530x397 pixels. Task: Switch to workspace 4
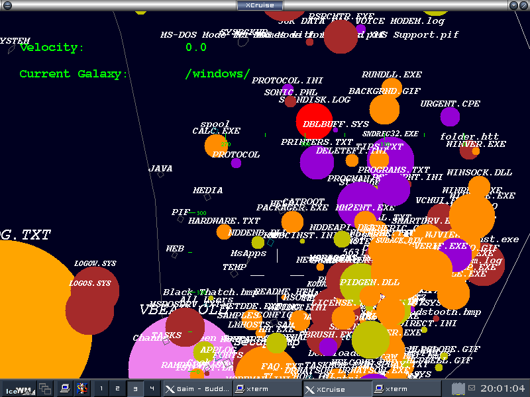point(152,388)
